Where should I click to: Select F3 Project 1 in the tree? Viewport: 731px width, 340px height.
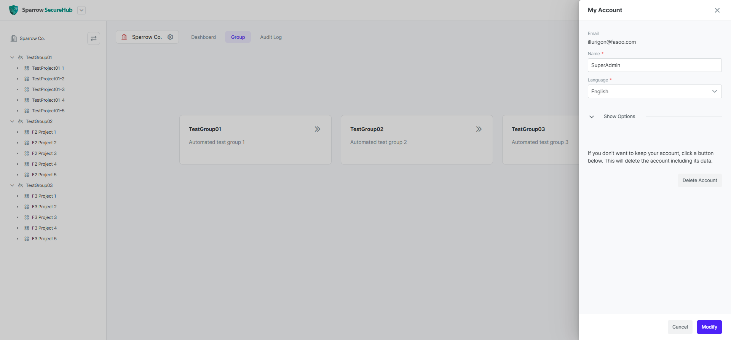44,196
